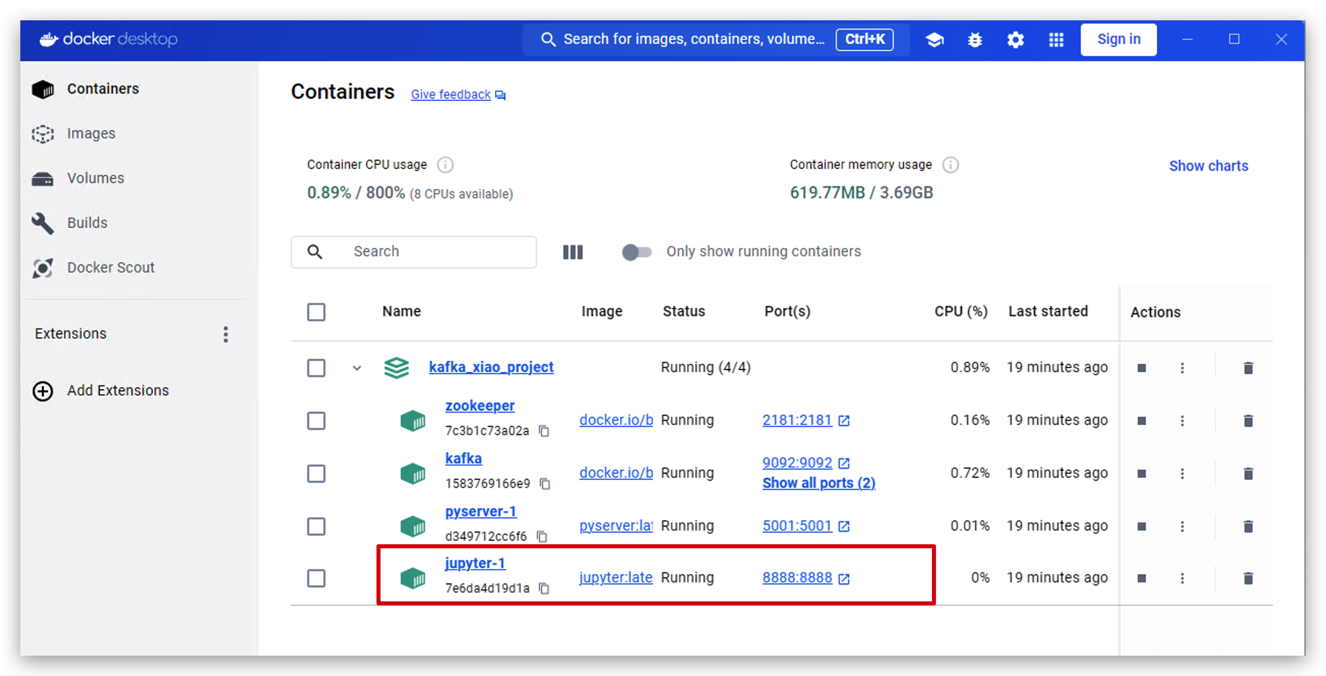The image size is (1326, 676).
Task: Open the Learning Center graduation cap icon
Action: [935, 39]
